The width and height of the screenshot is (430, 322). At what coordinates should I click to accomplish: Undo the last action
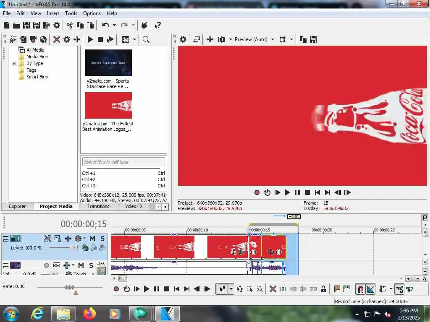(105, 26)
